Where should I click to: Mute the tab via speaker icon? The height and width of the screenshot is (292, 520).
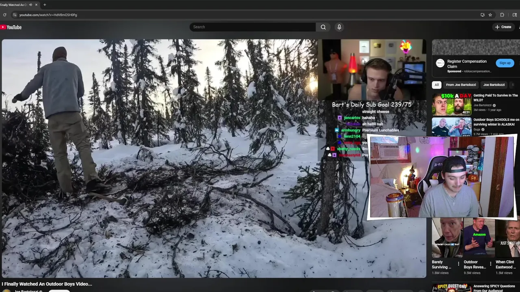click(x=30, y=5)
